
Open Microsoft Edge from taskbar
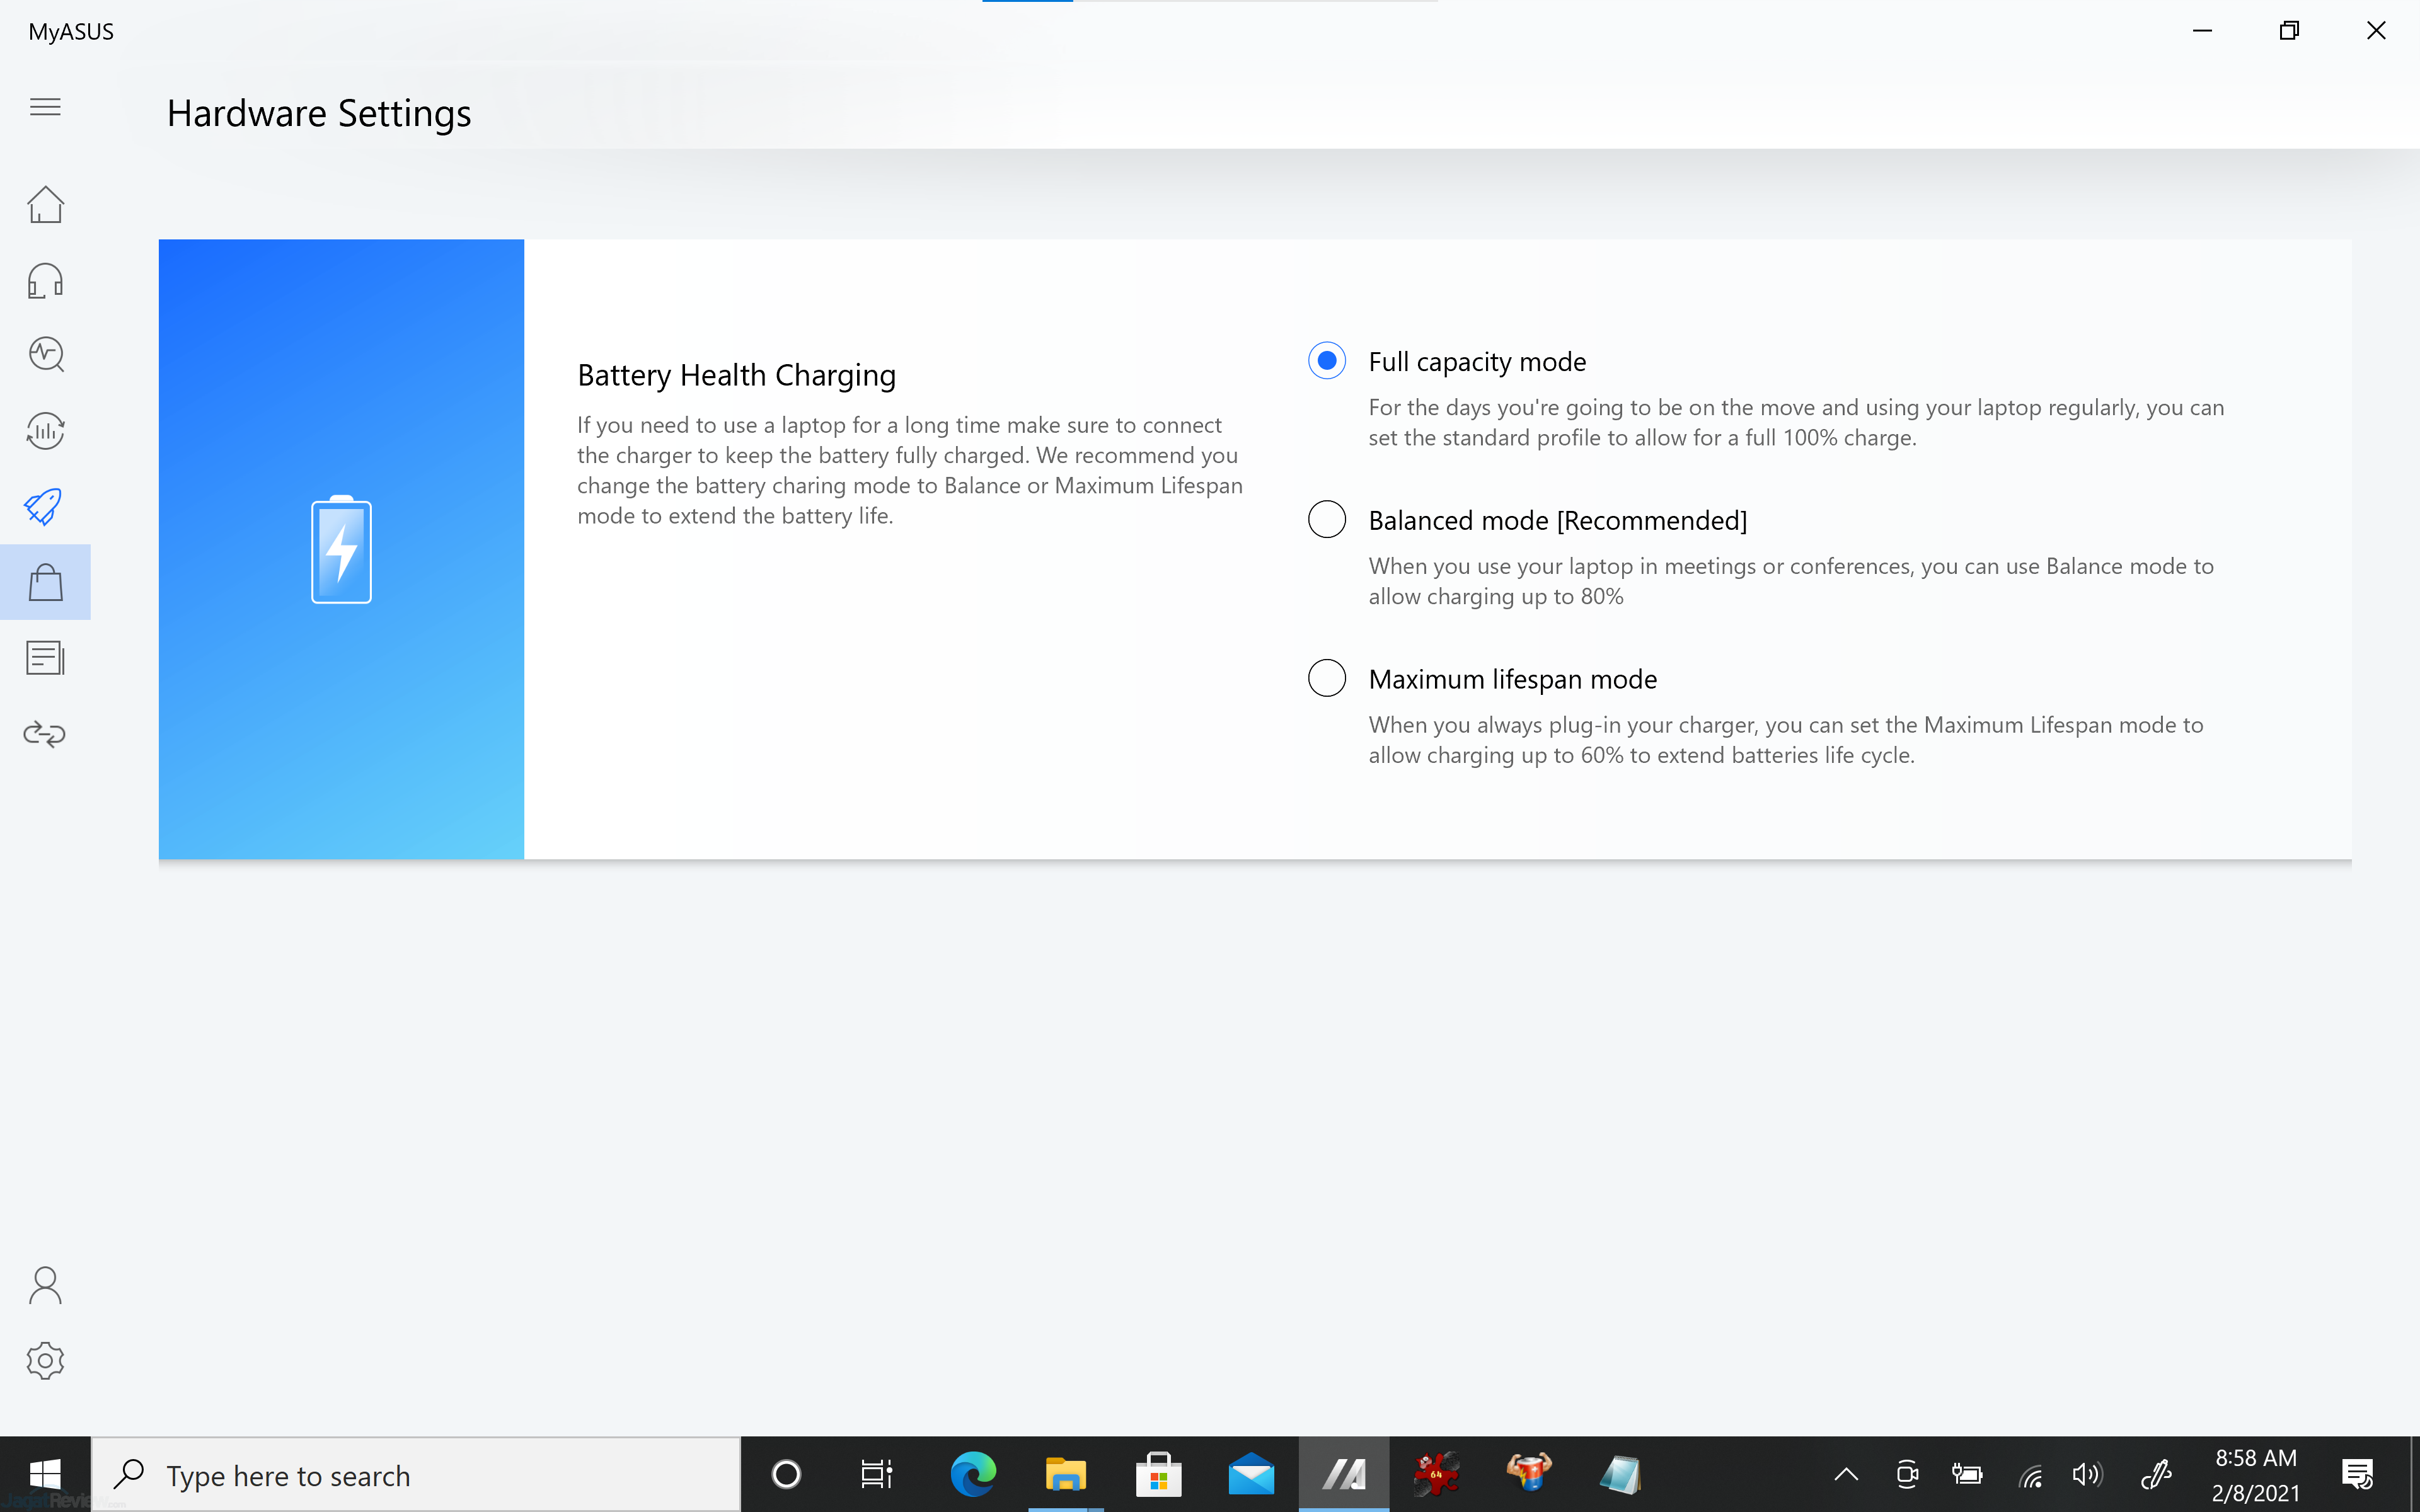pyautogui.click(x=972, y=1474)
